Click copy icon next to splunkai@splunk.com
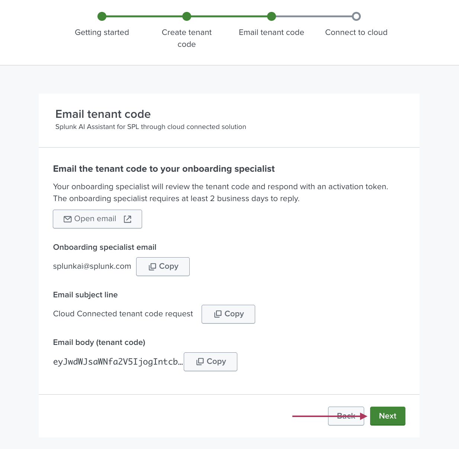Screen dimensions: 459x449 (152, 267)
